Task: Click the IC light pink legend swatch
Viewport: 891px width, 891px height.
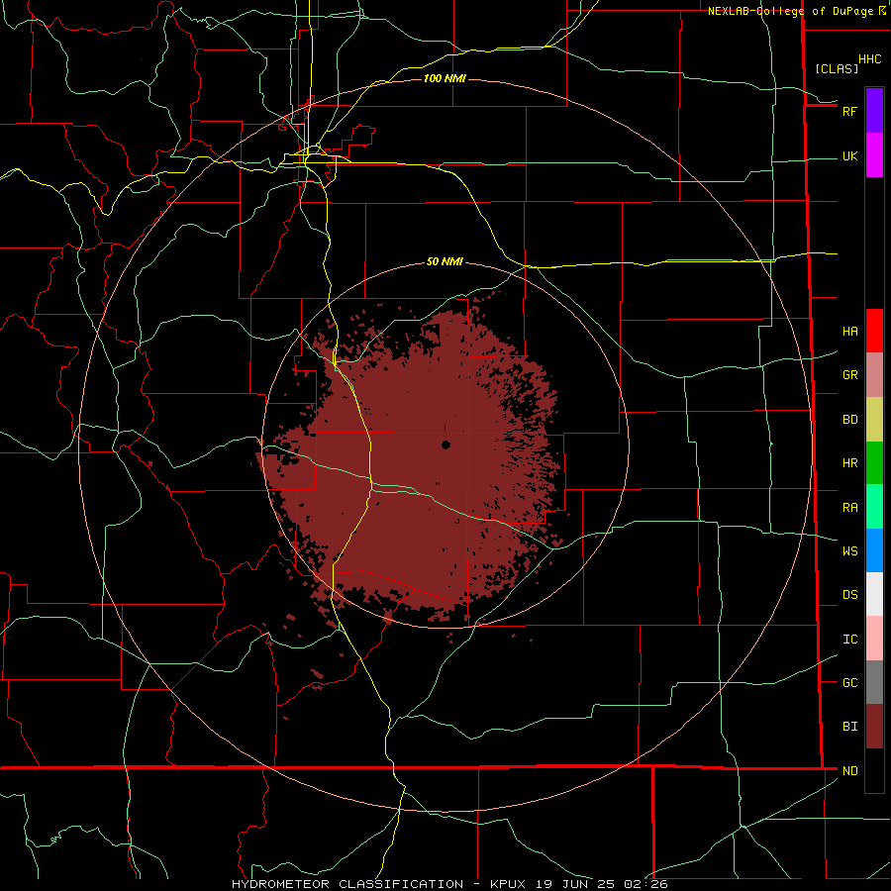Action: pyautogui.click(x=874, y=639)
